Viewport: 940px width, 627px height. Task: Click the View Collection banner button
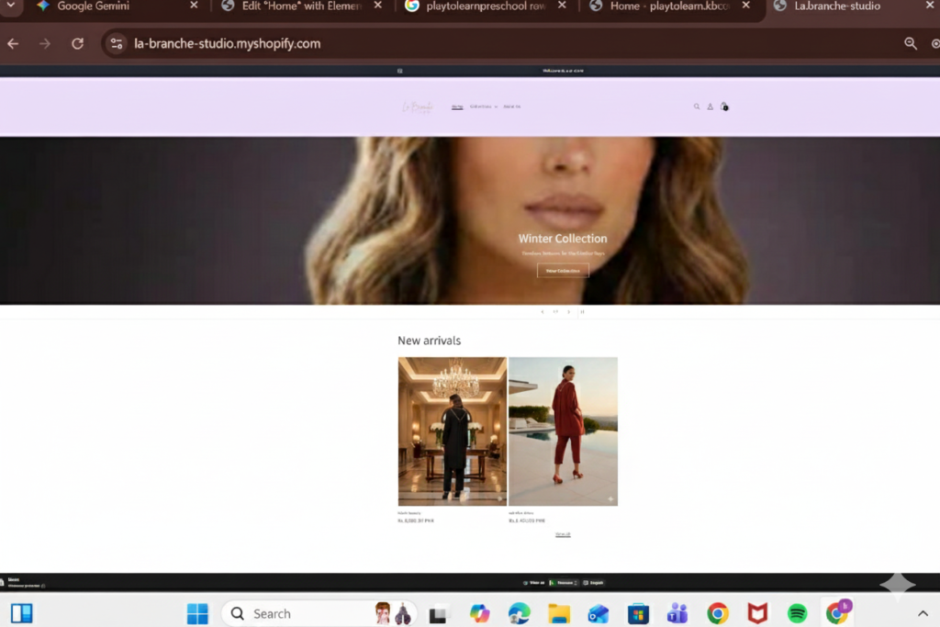tap(563, 271)
